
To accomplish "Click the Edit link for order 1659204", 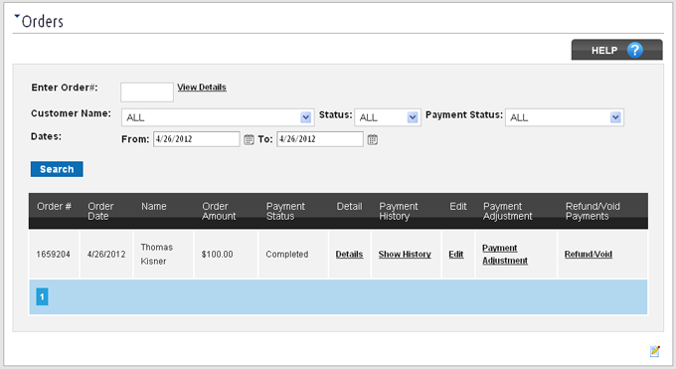I will [x=456, y=255].
